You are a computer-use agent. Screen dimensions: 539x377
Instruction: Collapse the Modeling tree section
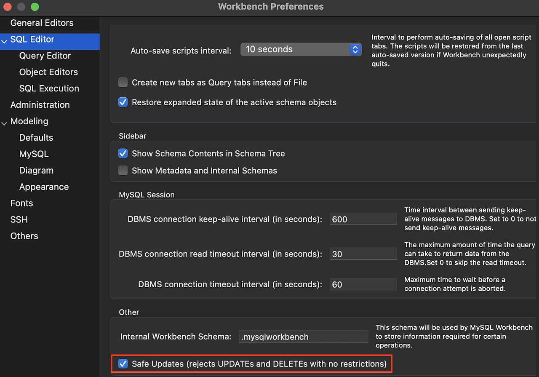[4, 123]
